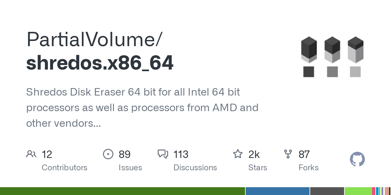Open the ShredOS three-cubes repository image
Viewport: 391px width, 195px height.
pos(332,57)
